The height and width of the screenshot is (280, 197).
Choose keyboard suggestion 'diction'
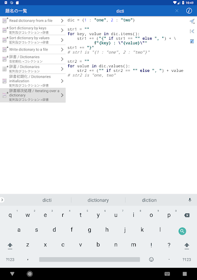point(149,200)
